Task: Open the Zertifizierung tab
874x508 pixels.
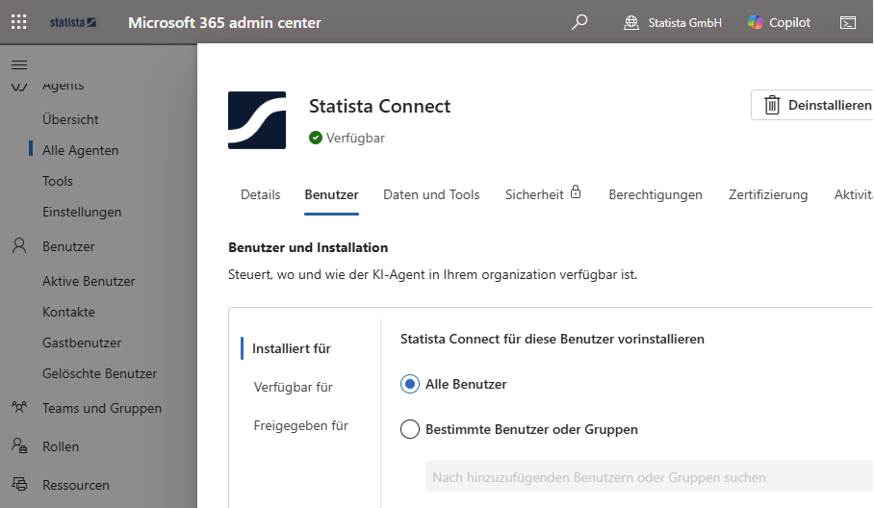Action: point(768,194)
